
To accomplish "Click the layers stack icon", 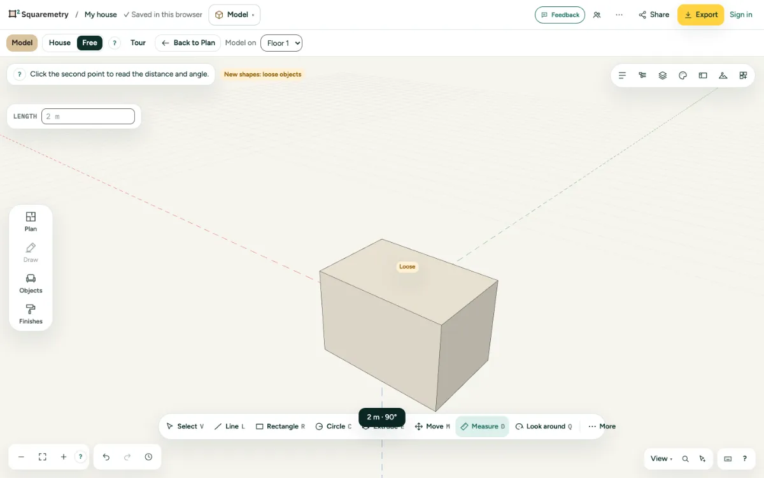I will pyautogui.click(x=663, y=75).
